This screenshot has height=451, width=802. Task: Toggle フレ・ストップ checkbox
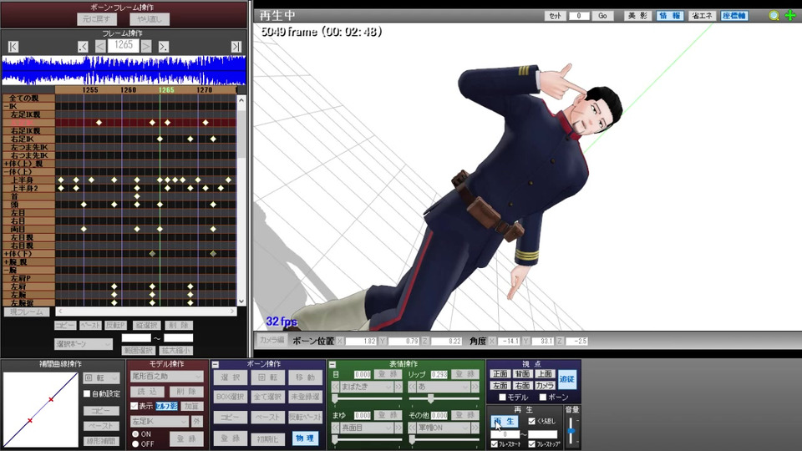(531, 444)
